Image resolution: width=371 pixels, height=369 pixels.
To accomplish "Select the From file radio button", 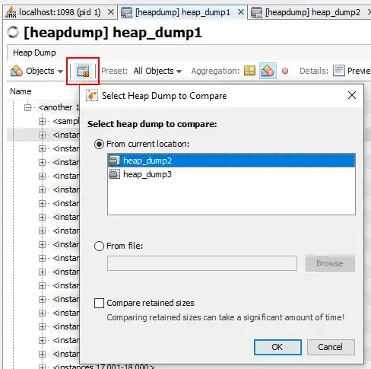I will click(99, 246).
